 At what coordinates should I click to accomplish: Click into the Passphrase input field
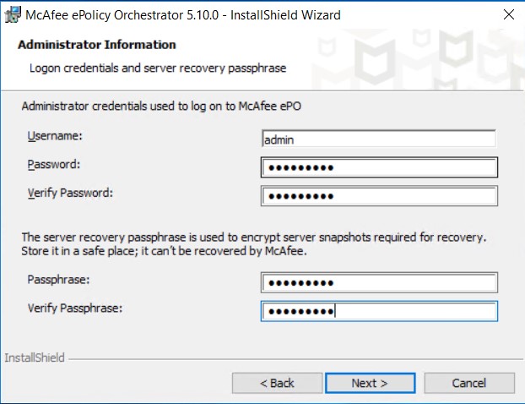click(379, 282)
